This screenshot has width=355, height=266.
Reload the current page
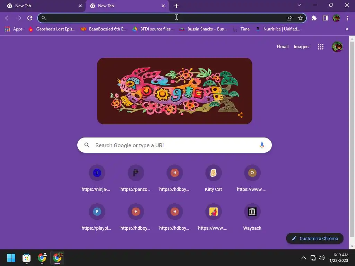(30, 18)
